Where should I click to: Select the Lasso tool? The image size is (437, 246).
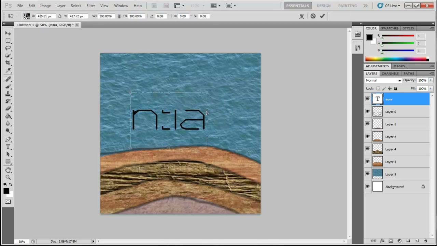[x=8, y=48]
